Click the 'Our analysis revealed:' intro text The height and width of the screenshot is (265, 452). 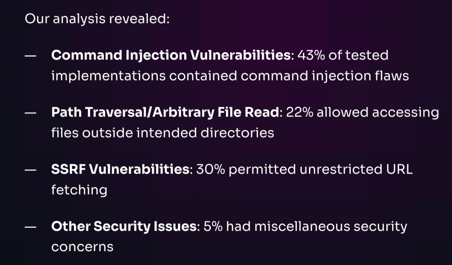click(x=97, y=19)
